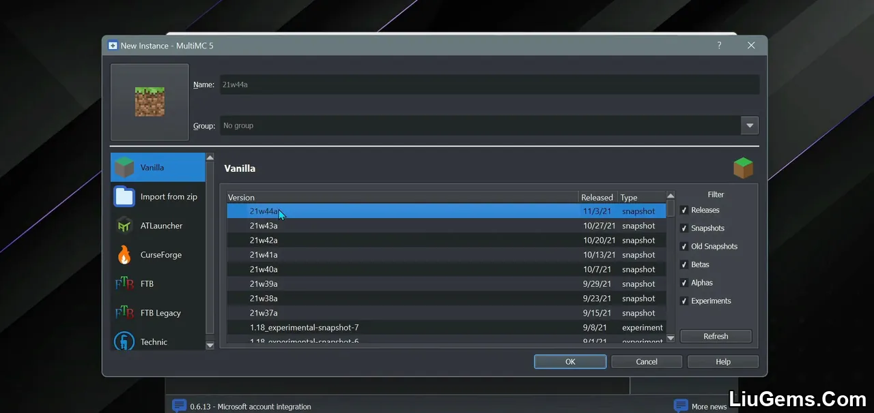Toggle the Betas filter checkbox
Screen dimensions: 874x413
[684, 264]
